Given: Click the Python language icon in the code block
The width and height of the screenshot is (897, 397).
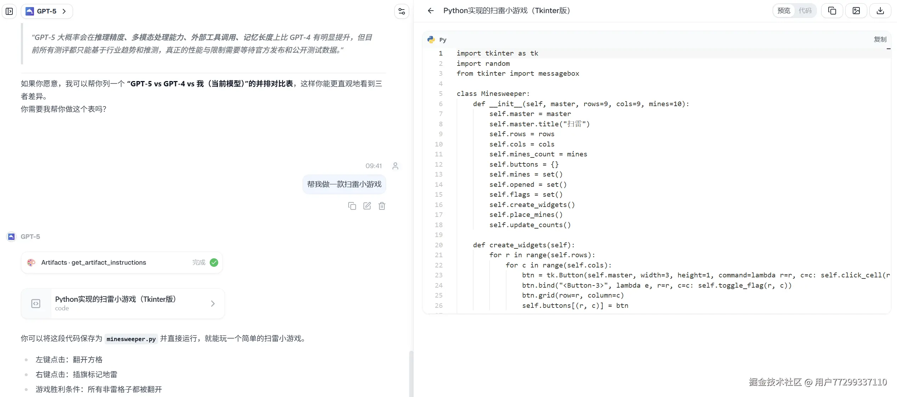Looking at the screenshot, I should (x=431, y=39).
